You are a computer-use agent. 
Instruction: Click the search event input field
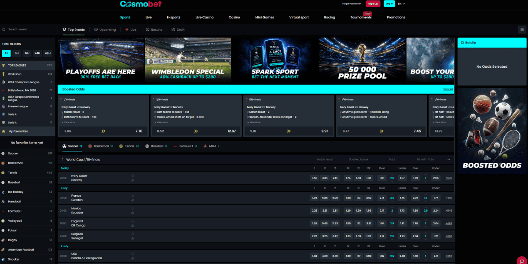point(29,29)
